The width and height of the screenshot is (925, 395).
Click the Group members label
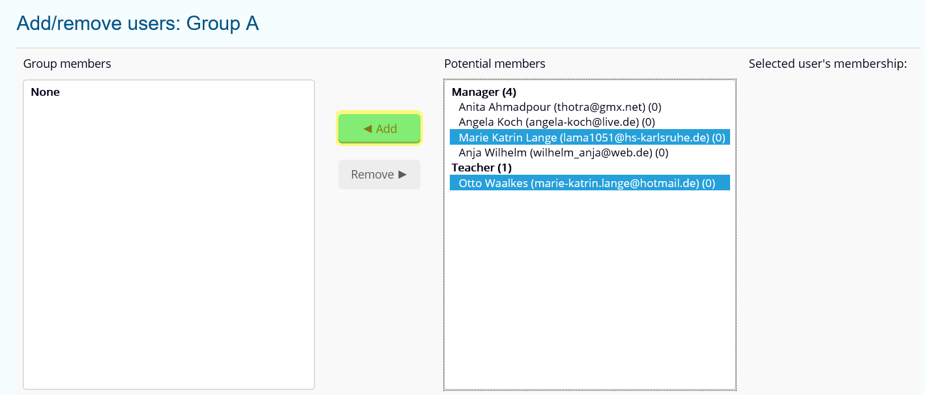(67, 64)
